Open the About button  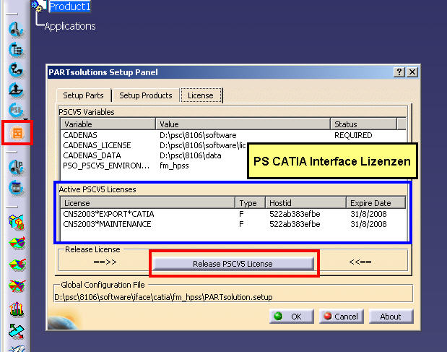(391, 317)
